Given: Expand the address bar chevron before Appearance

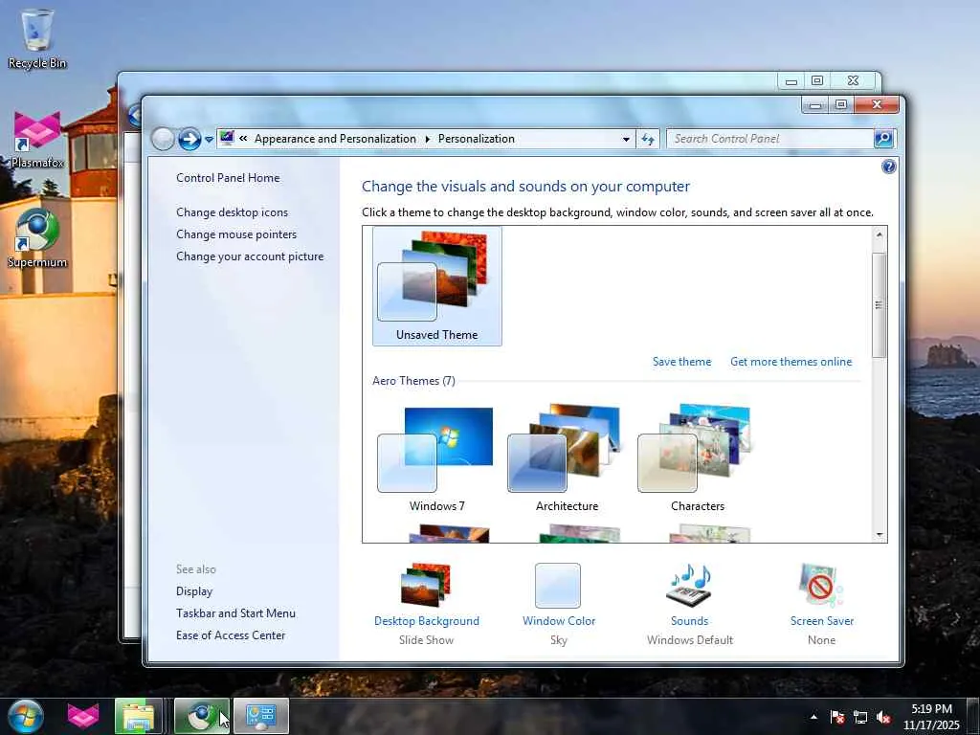Looking at the screenshot, I should [x=243, y=139].
